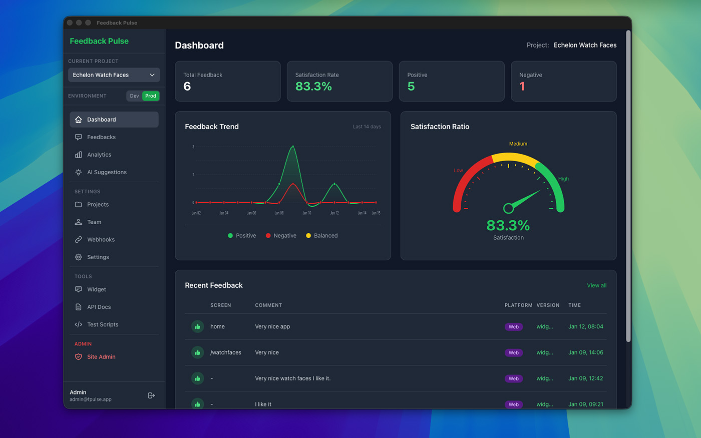
Task: Open the Widget tool icon
Action: pyautogui.click(x=78, y=289)
